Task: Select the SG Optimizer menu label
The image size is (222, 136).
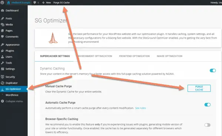Action: (x=13, y=89)
